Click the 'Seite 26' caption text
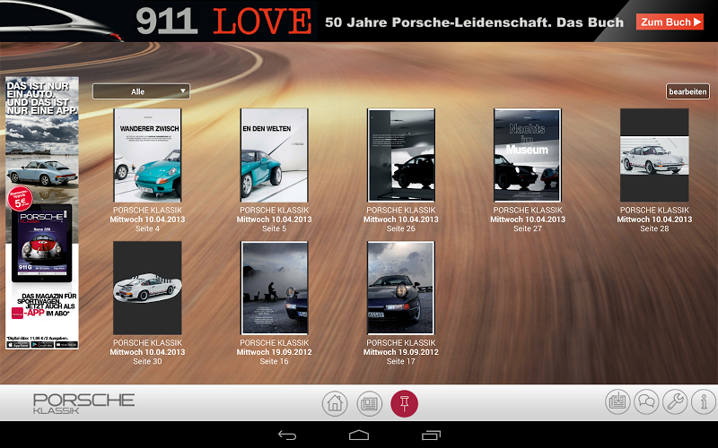This screenshot has height=448, width=718. 400,228
